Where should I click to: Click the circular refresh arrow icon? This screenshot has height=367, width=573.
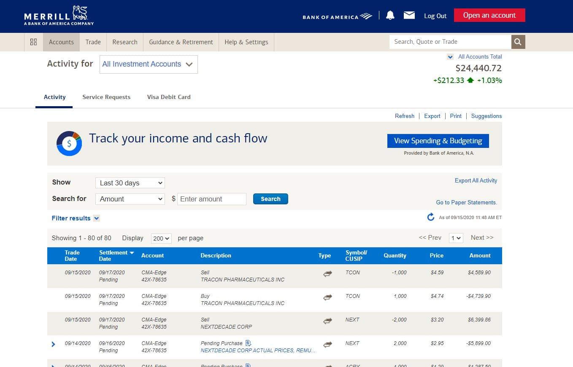coord(430,217)
